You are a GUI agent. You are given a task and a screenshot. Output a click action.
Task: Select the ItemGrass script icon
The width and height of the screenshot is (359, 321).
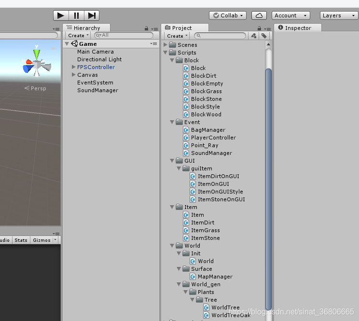[x=186, y=230]
